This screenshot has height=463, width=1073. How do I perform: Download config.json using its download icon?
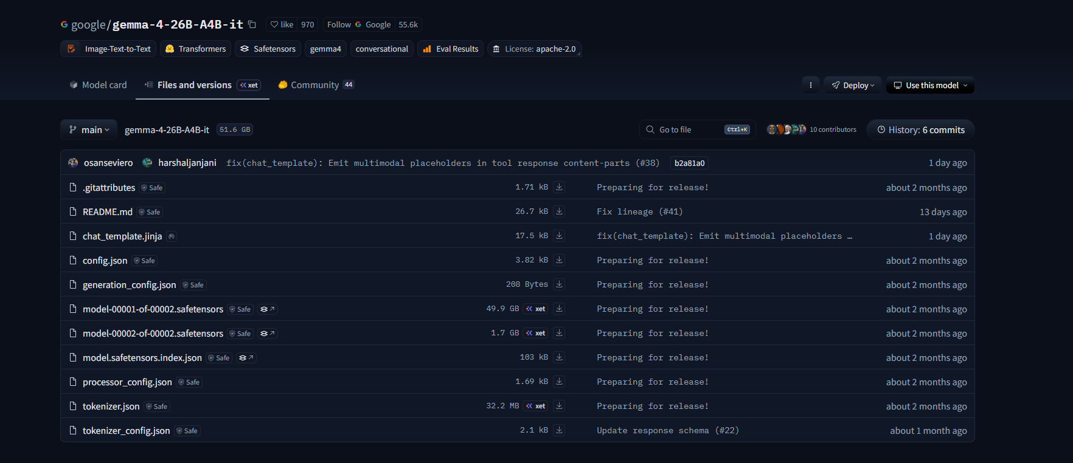pyautogui.click(x=559, y=260)
